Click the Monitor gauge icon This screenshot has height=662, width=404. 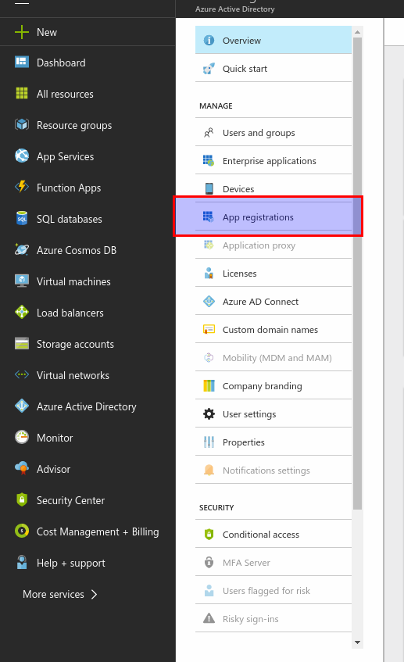click(x=22, y=437)
